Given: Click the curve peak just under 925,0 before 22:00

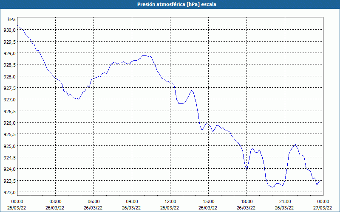Looking at the screenshot, I should (x=295, y=145).
